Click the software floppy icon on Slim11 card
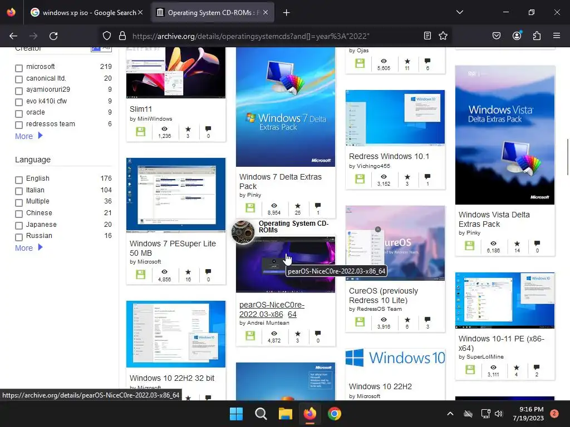 [141, 131]
